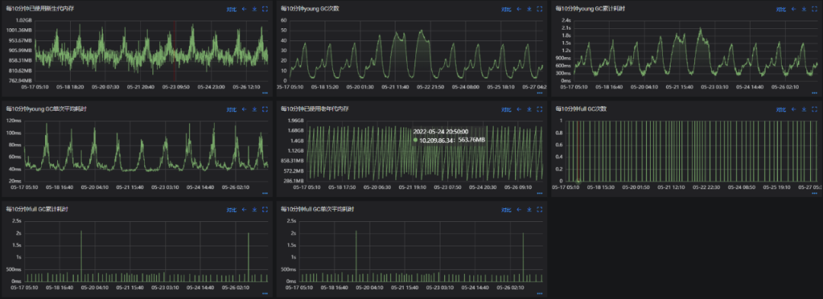Image resolution: width=823 pixels, height=299 pixels.
Task: Download data from 已使用新生代内存 panel
Action: (x=255, y=9)
